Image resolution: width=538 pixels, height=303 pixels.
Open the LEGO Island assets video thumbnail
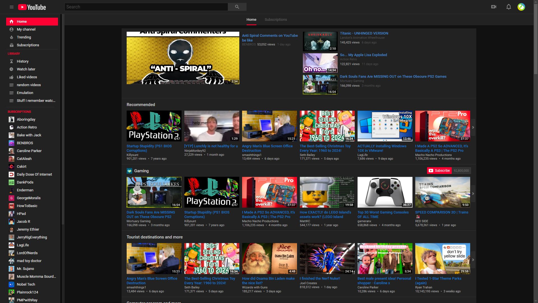tap(327, 192)
